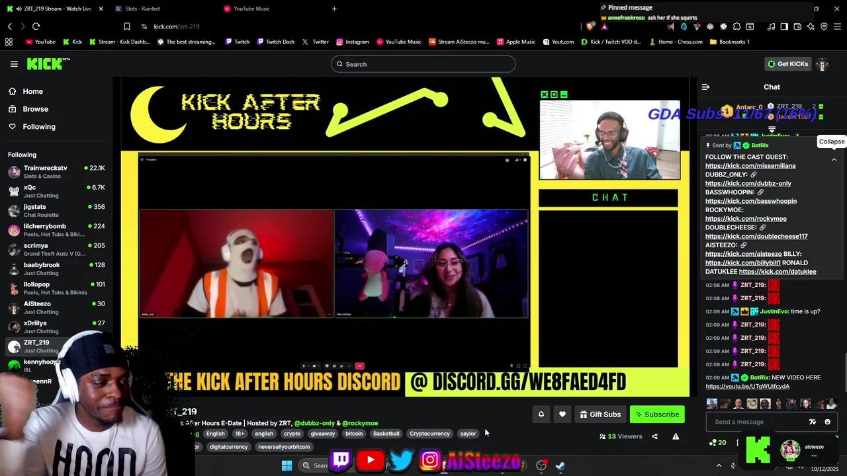Select AiSteezo channel in sidebar
847x476 pixels.
point(56,307)
